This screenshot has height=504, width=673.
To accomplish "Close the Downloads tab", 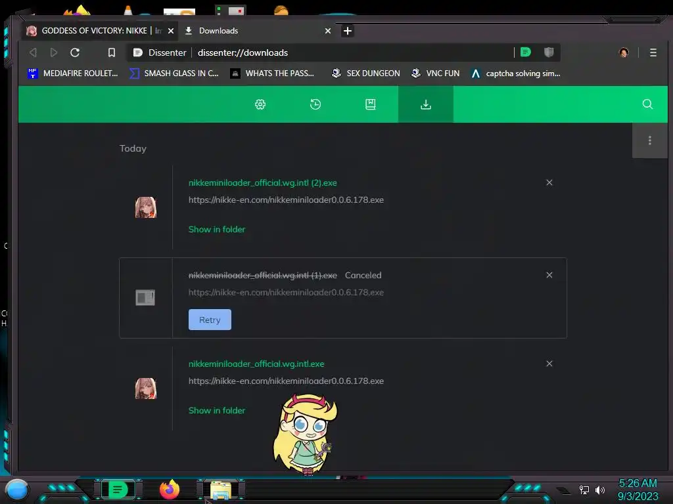I will click(x=328, y=31).
